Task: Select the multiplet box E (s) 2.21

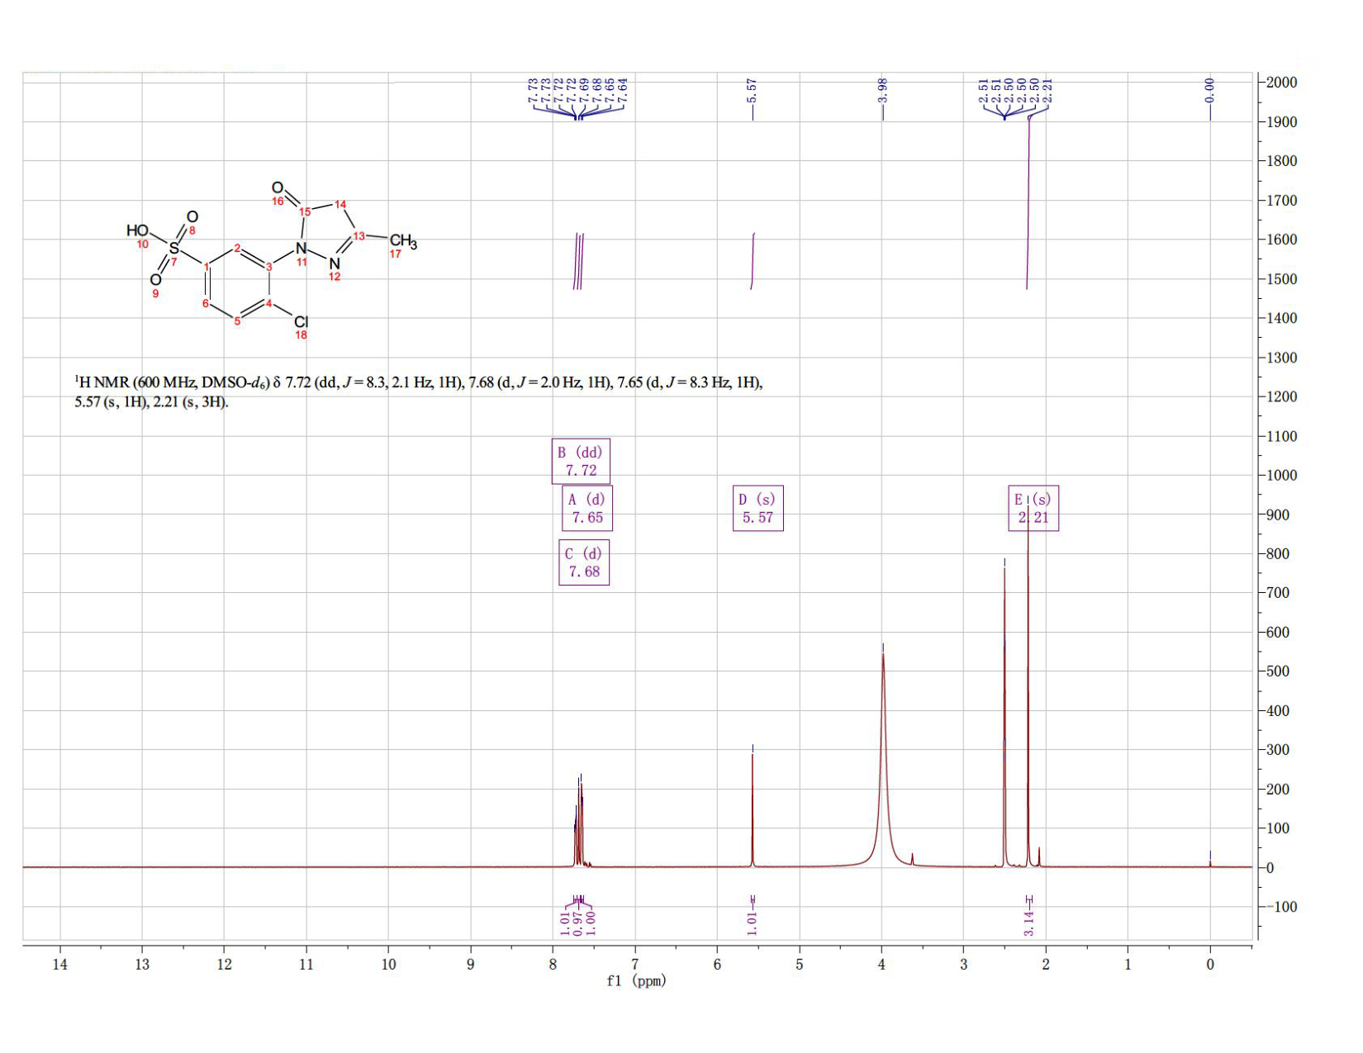Action: [1033, 508]
